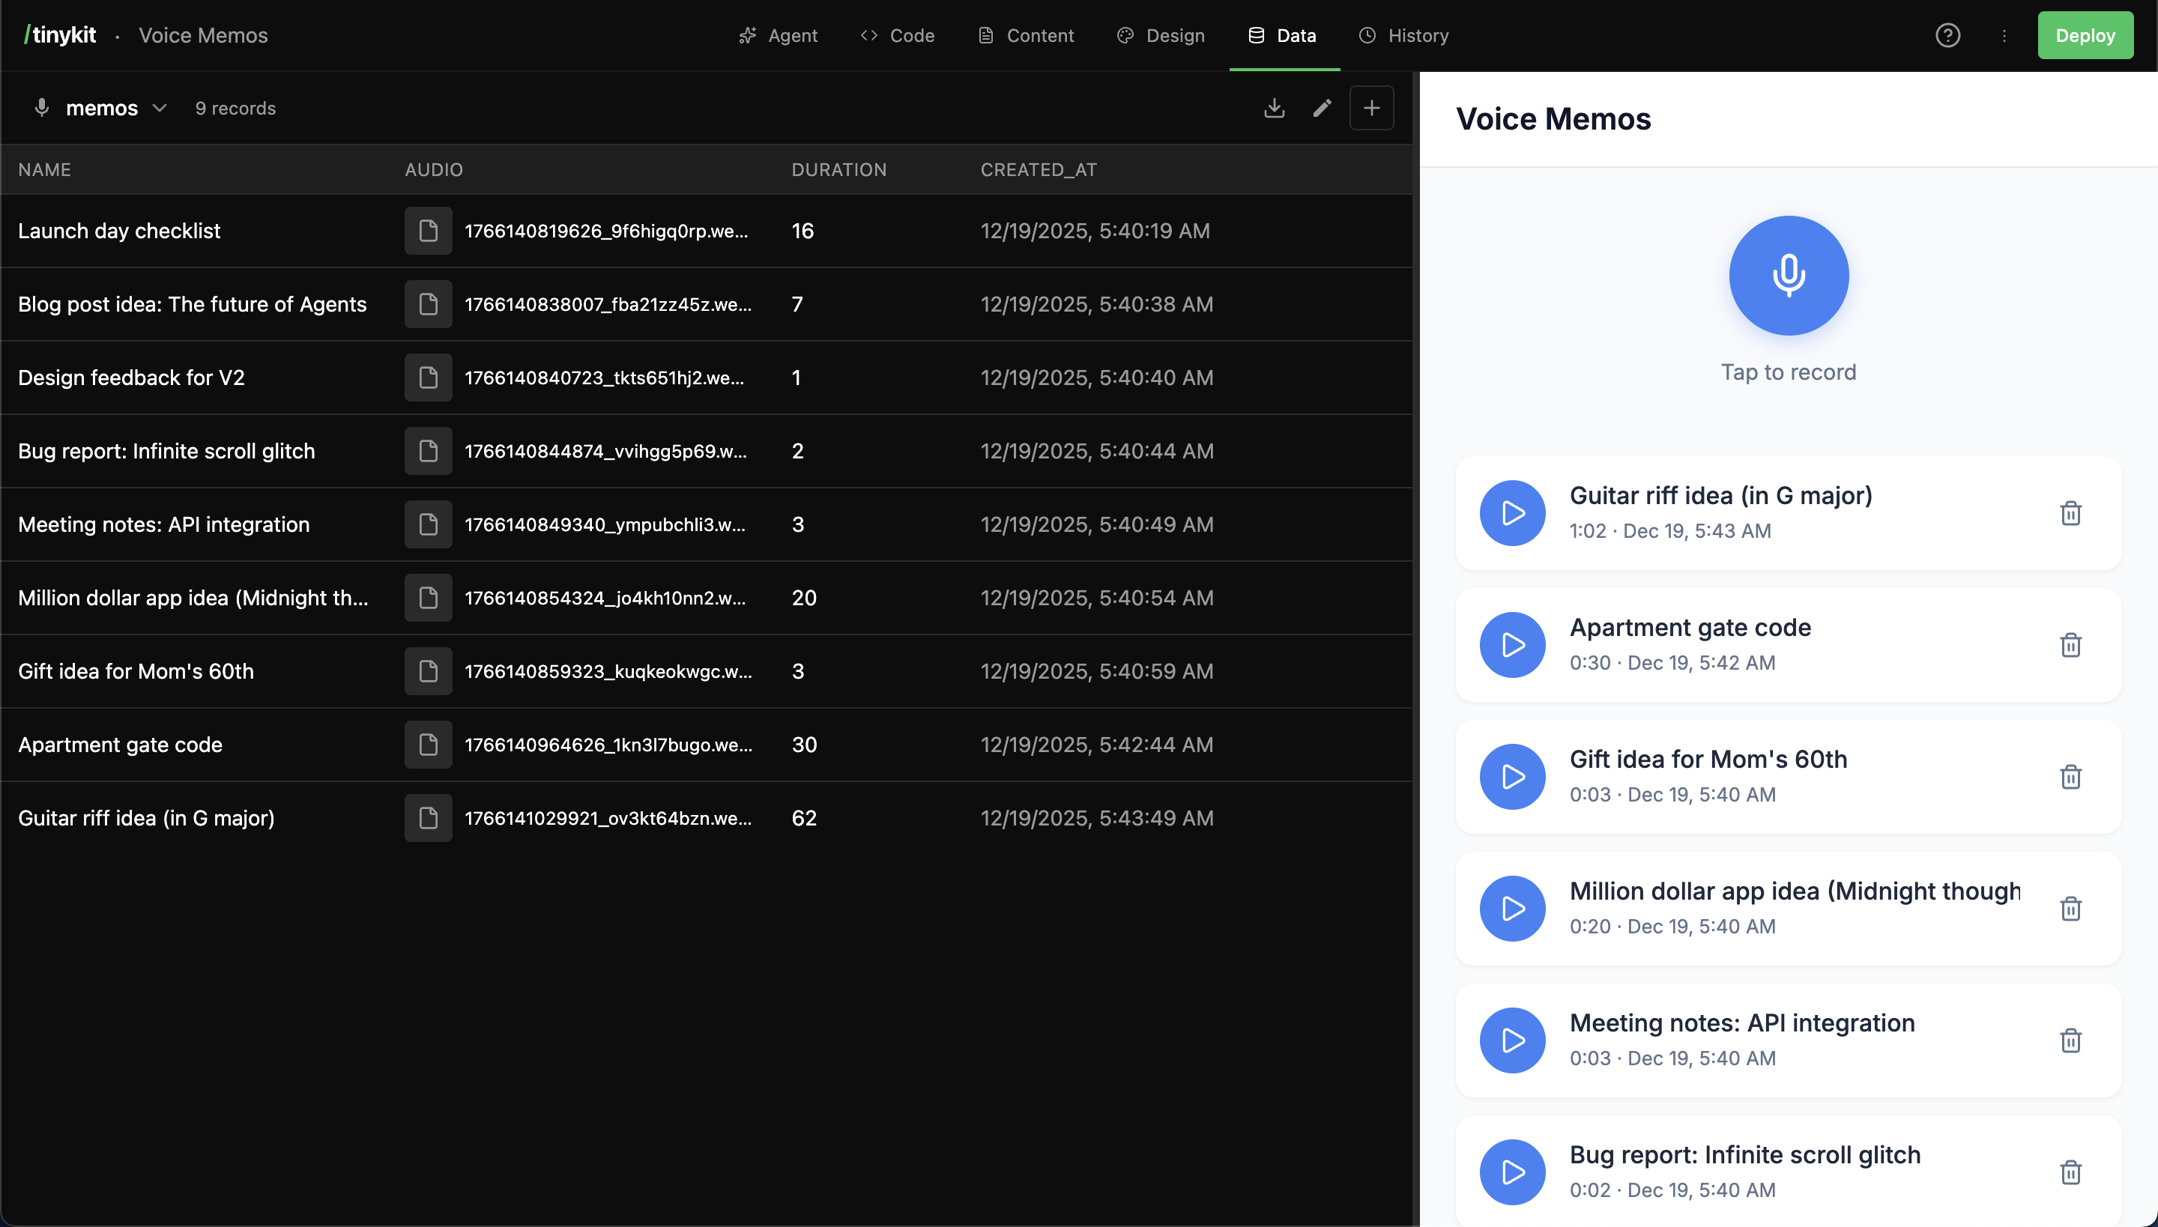Click the Deploy button

click(2085, 35)
